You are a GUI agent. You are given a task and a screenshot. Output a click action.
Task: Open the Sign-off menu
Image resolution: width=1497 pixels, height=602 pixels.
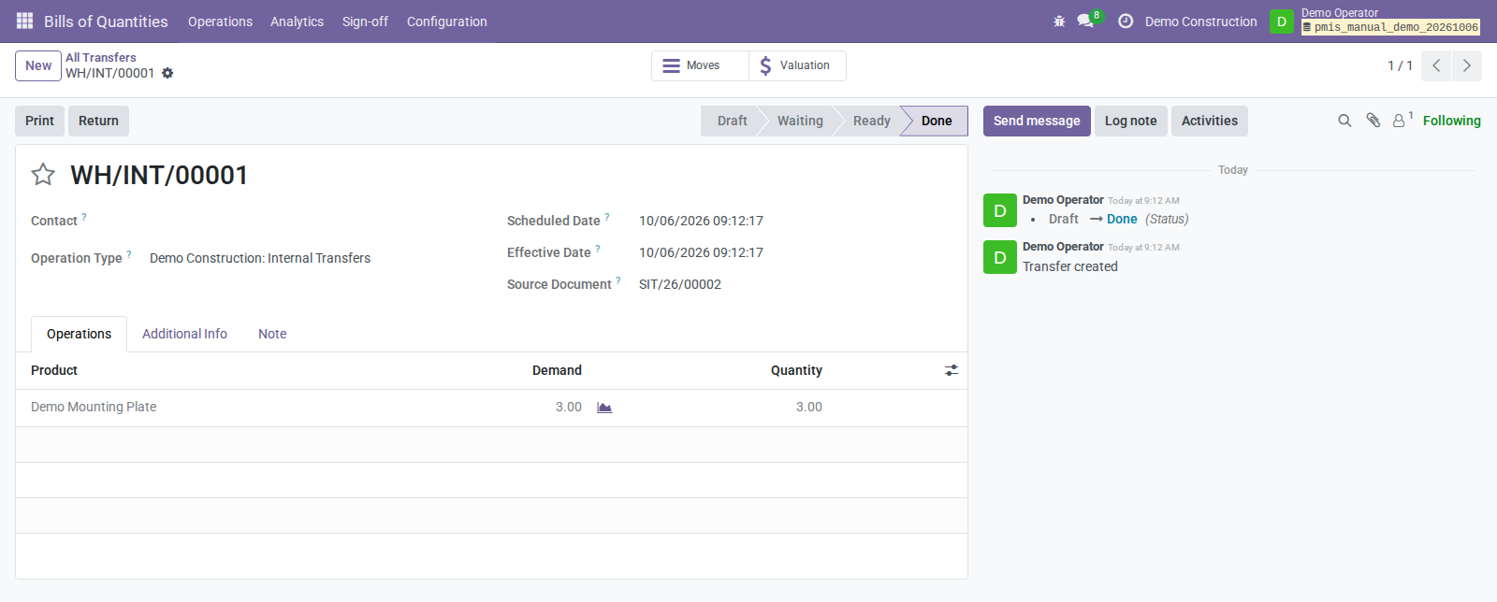click(x=365, y=21)
